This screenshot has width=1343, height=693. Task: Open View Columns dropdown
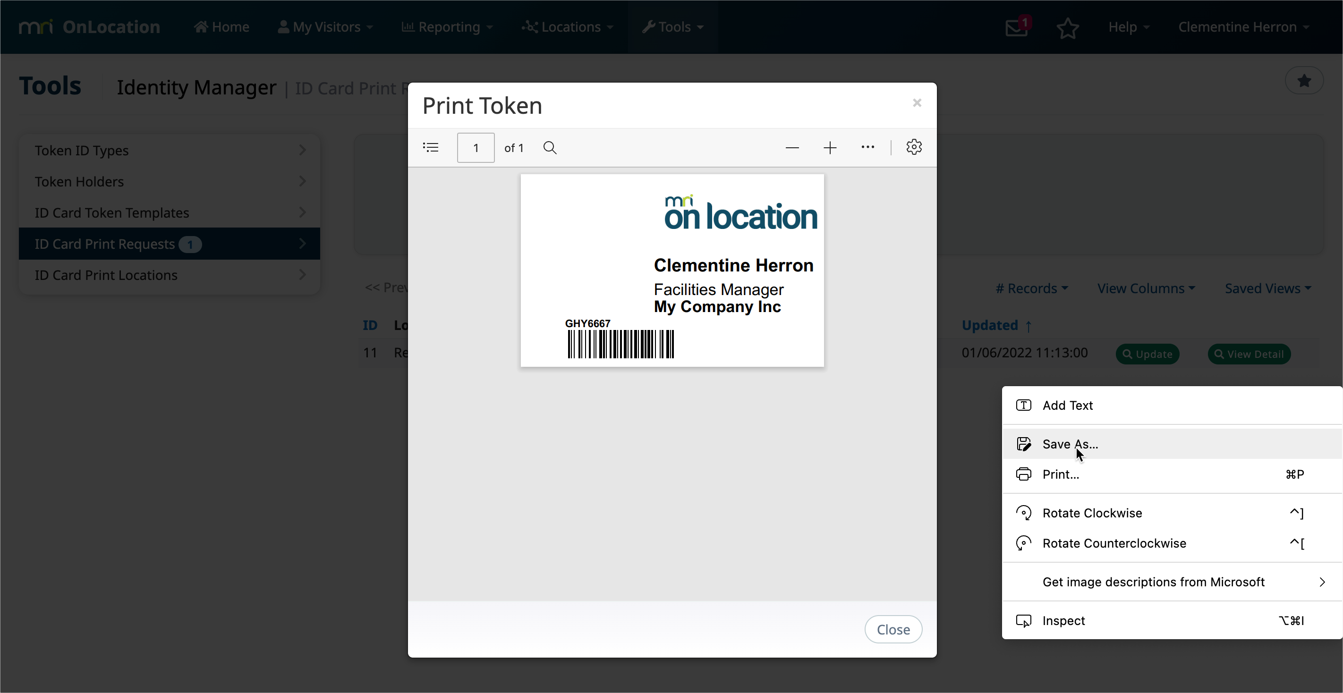pyautogui.click(x=1146, y=288)
